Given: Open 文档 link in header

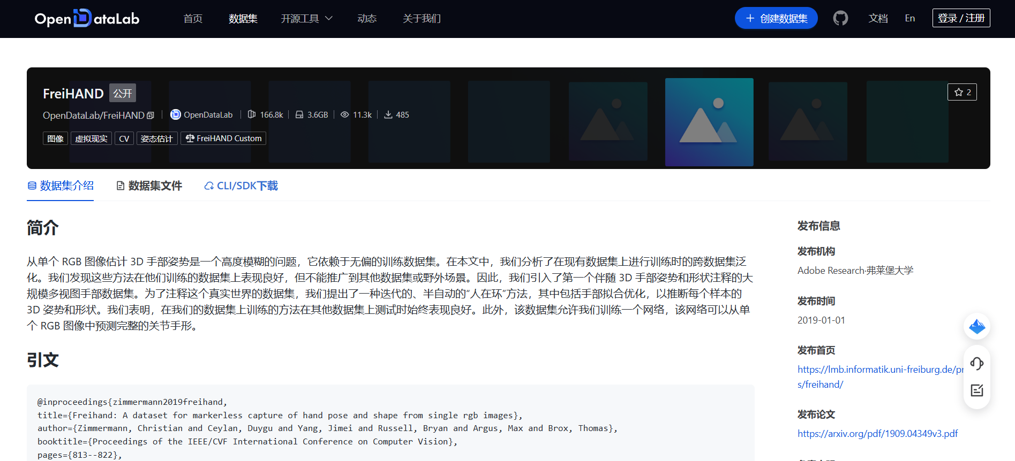Looking at the screenshot, I should click(878, 19).
